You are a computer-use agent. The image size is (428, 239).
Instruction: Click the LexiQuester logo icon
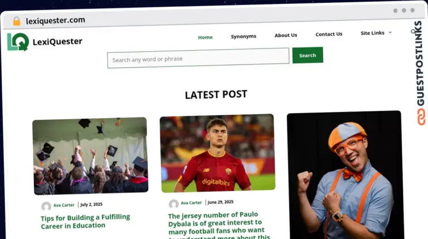click(x=18, y=42)
